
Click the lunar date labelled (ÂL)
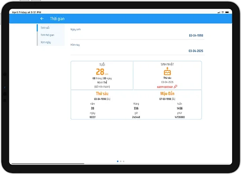pos(167,99)
